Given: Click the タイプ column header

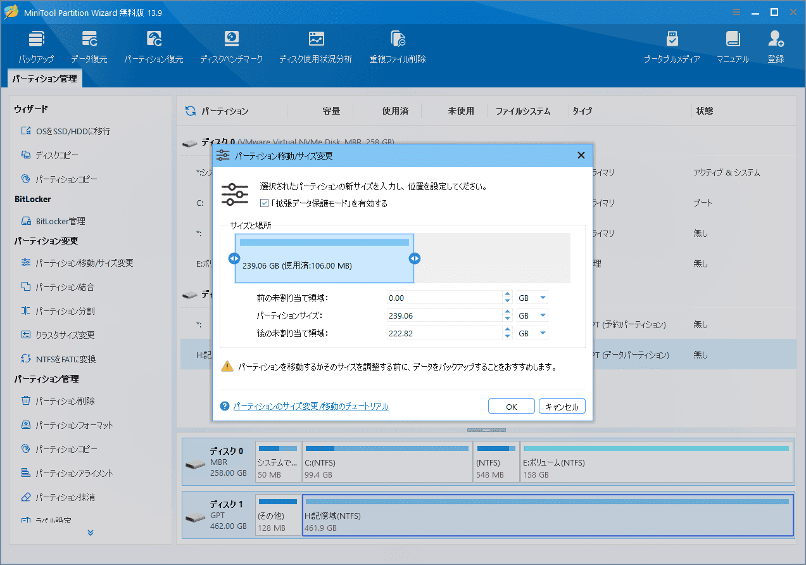Looking at the screenshot, I should 582,111.
